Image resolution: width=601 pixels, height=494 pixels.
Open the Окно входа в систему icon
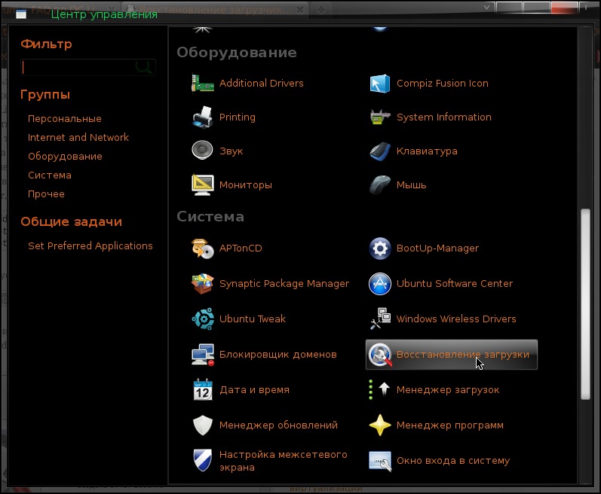point(379,460)
